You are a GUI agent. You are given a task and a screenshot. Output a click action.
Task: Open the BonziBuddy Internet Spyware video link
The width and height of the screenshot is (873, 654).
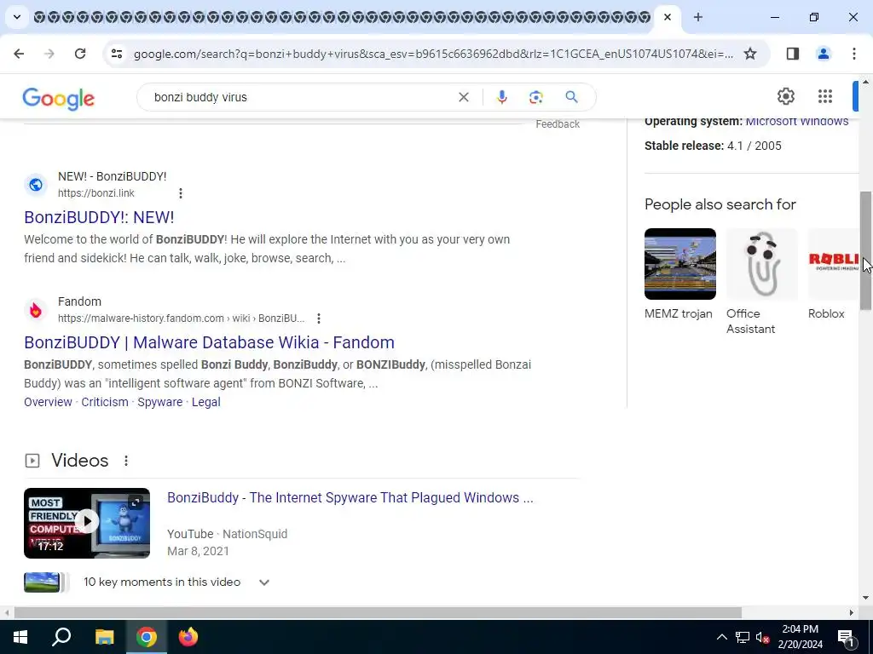tap(350, 497)
